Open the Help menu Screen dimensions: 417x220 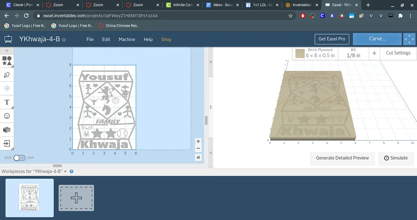[x=148, y=39]
